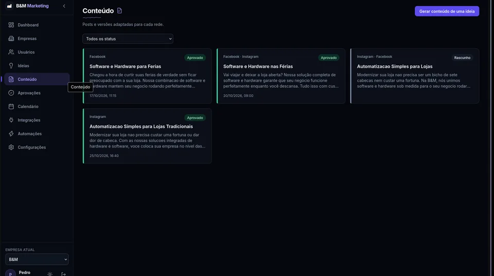Navigate to Ideias
Screen dimensions: 494x276
[x=37, y=65]
